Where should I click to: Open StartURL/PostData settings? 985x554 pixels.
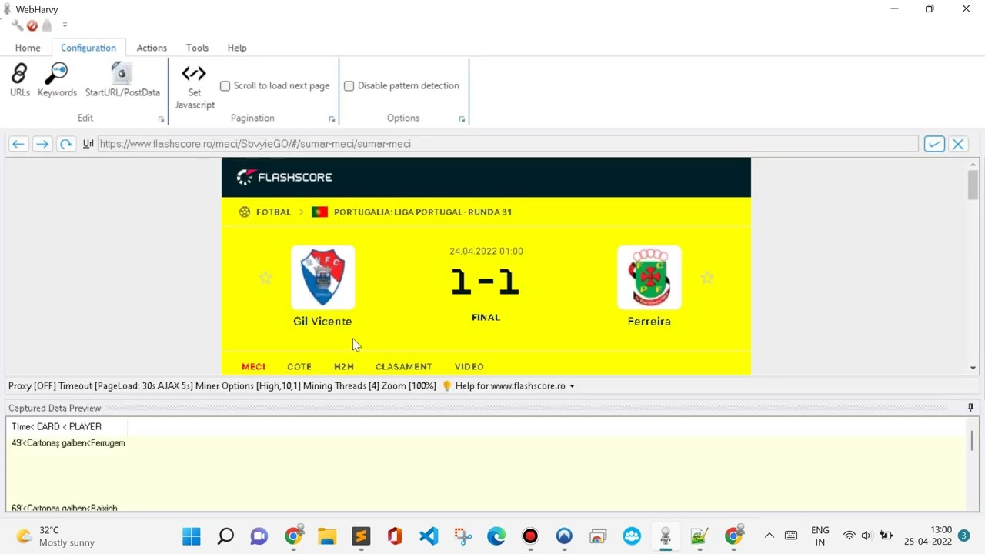point(122,80)
